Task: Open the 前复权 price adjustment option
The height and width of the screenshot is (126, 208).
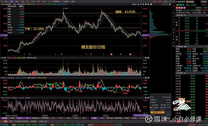Action: (134, 4)
